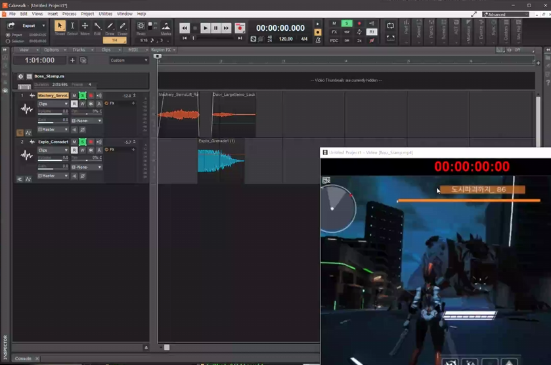Rewind transport playback
This screenshot has height=365, width=551.
pos(185,28)
